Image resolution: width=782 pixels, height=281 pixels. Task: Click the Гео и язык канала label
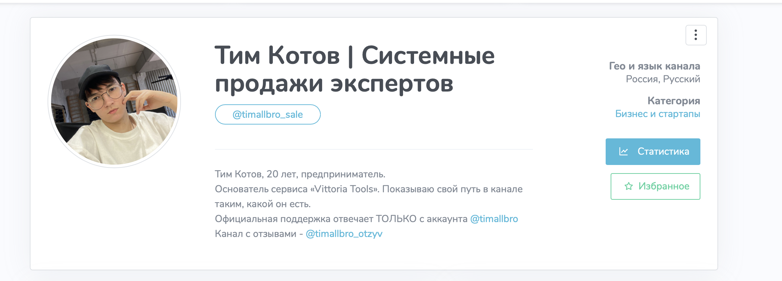654,66
